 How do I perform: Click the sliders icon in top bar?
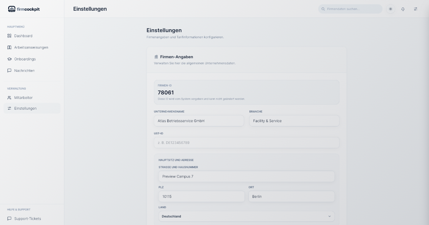point(415,9)
